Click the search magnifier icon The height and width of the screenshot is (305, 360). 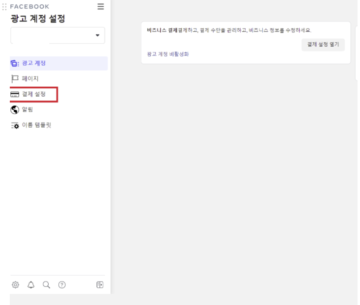(x=46, y=285)
